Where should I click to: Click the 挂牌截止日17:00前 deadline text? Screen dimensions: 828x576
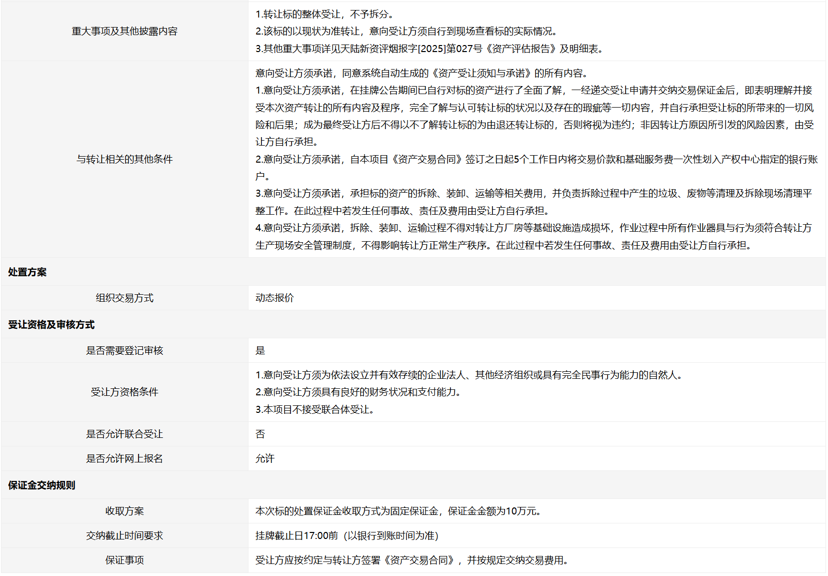pos(296,535)
